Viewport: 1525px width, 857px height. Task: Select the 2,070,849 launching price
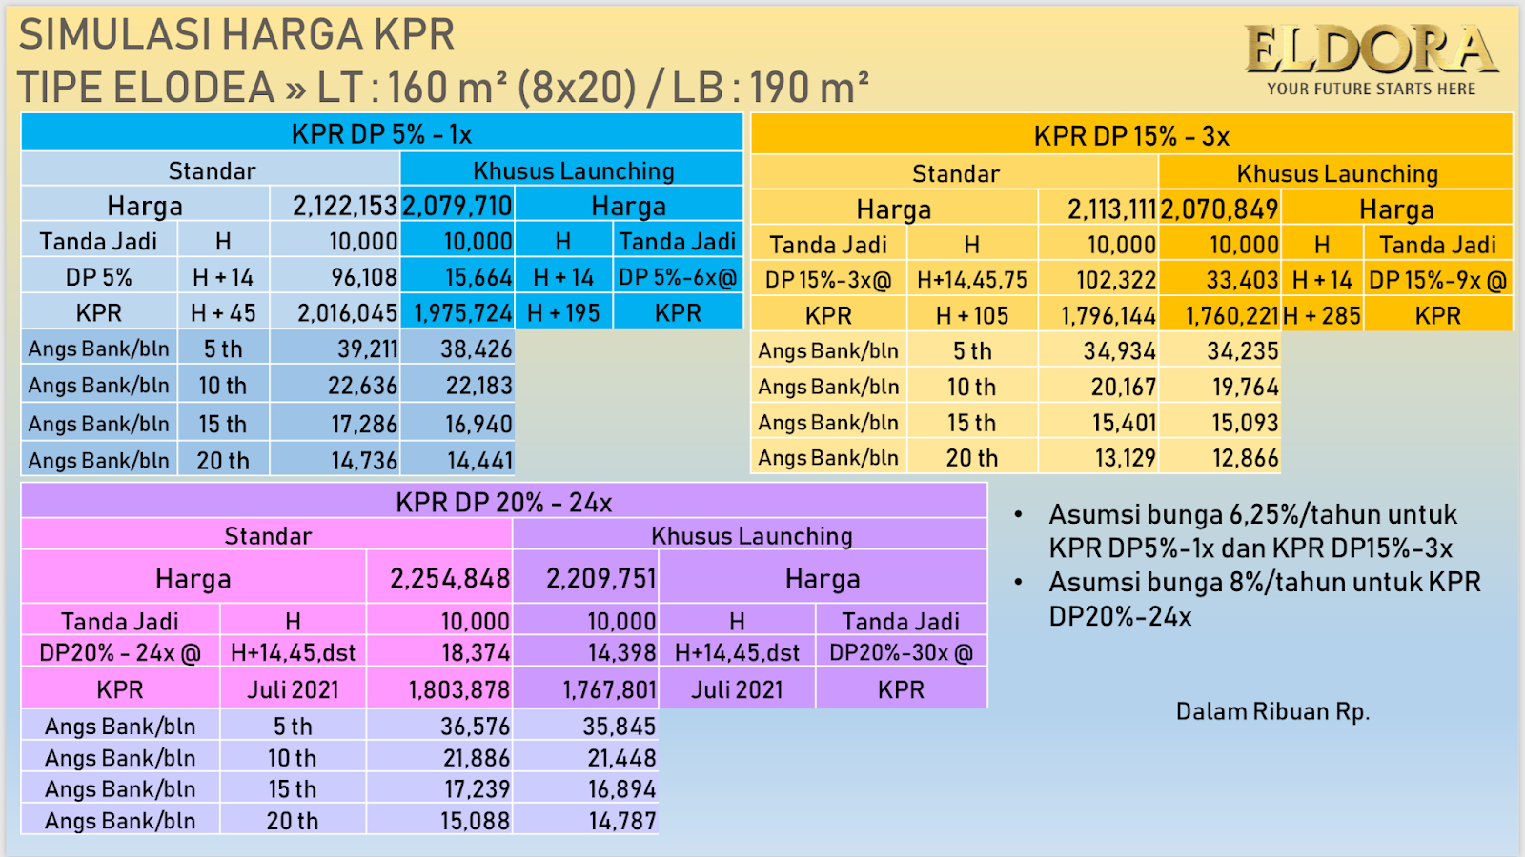(x=1220, y=209)
